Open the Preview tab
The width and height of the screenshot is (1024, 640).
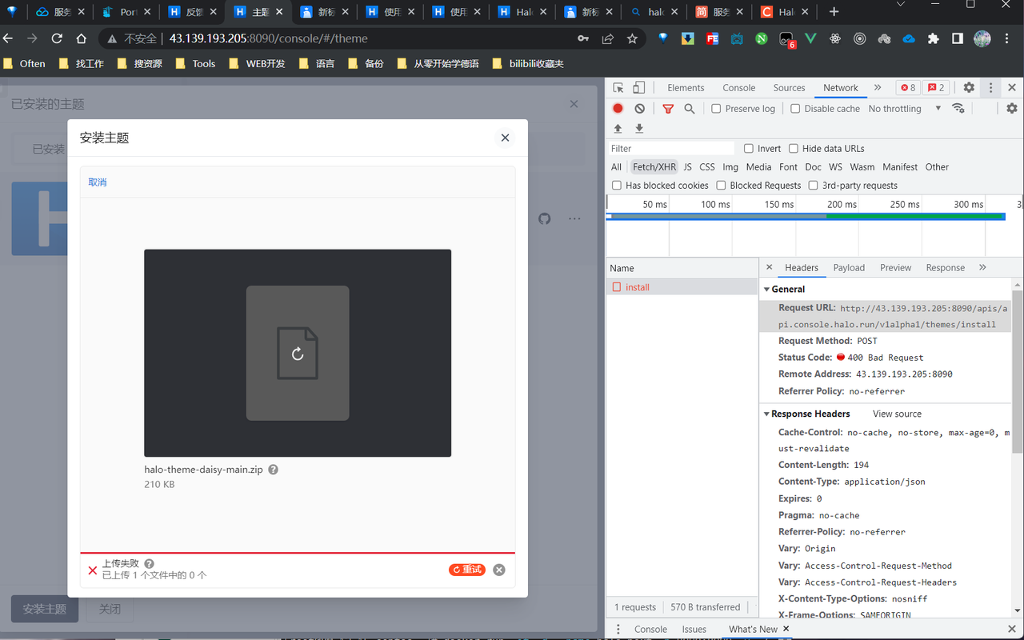tap(895, 267)
